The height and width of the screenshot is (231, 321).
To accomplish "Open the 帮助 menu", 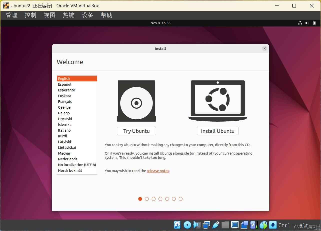I will (x=106, y=15).
